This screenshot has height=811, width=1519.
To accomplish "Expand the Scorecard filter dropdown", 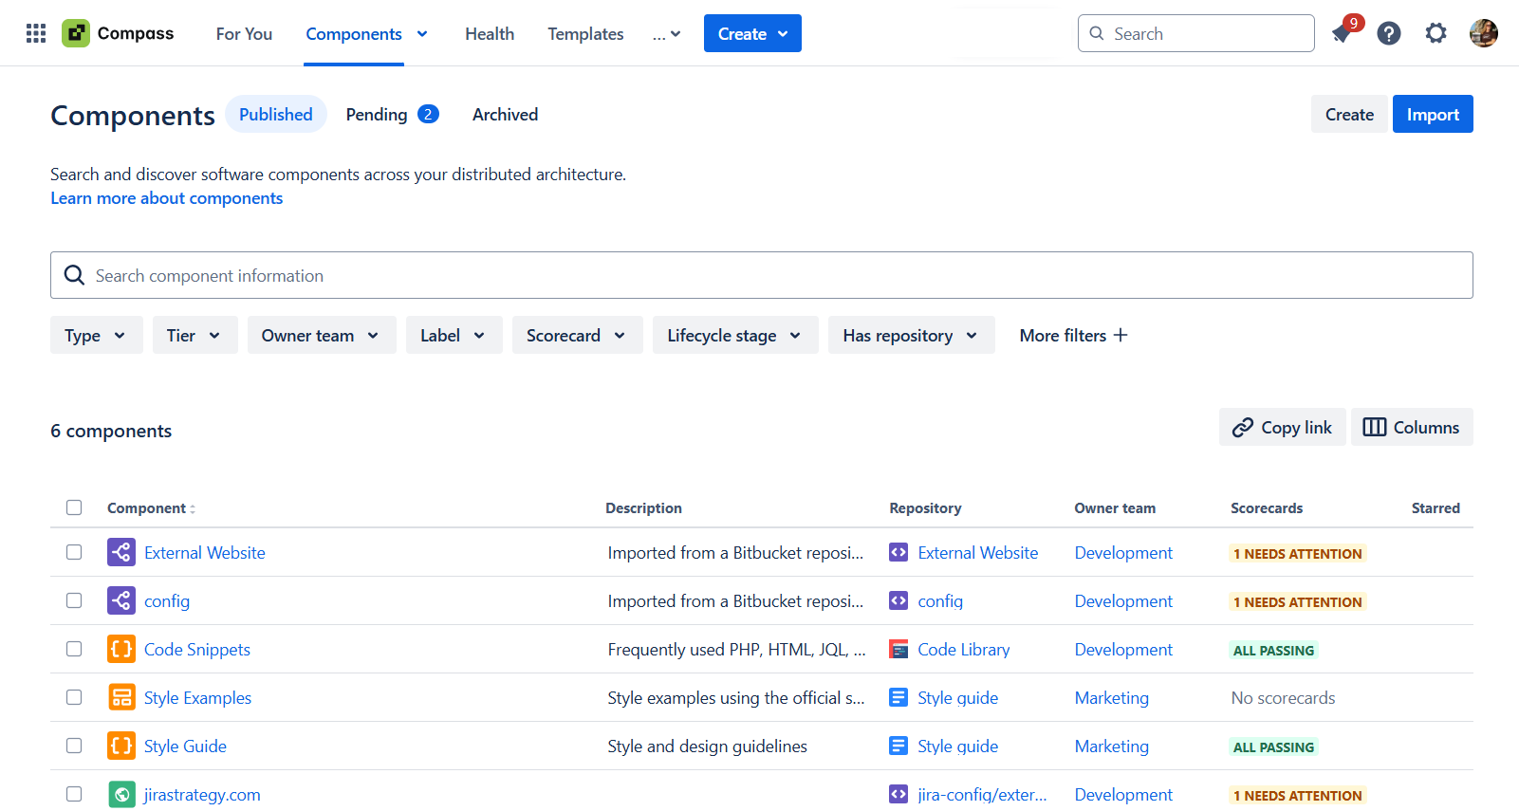I will click(x=577, y=335).
